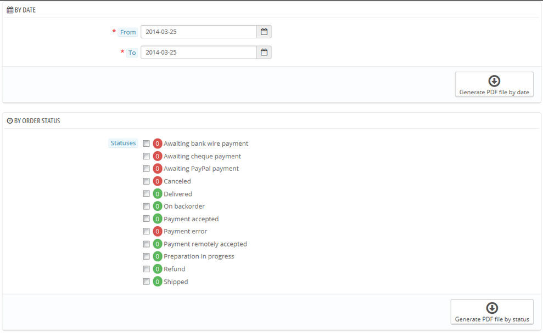Click the calendar icon beside BY DATE heading
The image size is (543, 333).
[10, 10]
